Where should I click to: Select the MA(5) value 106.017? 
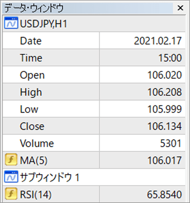click(x=165, y=160)
